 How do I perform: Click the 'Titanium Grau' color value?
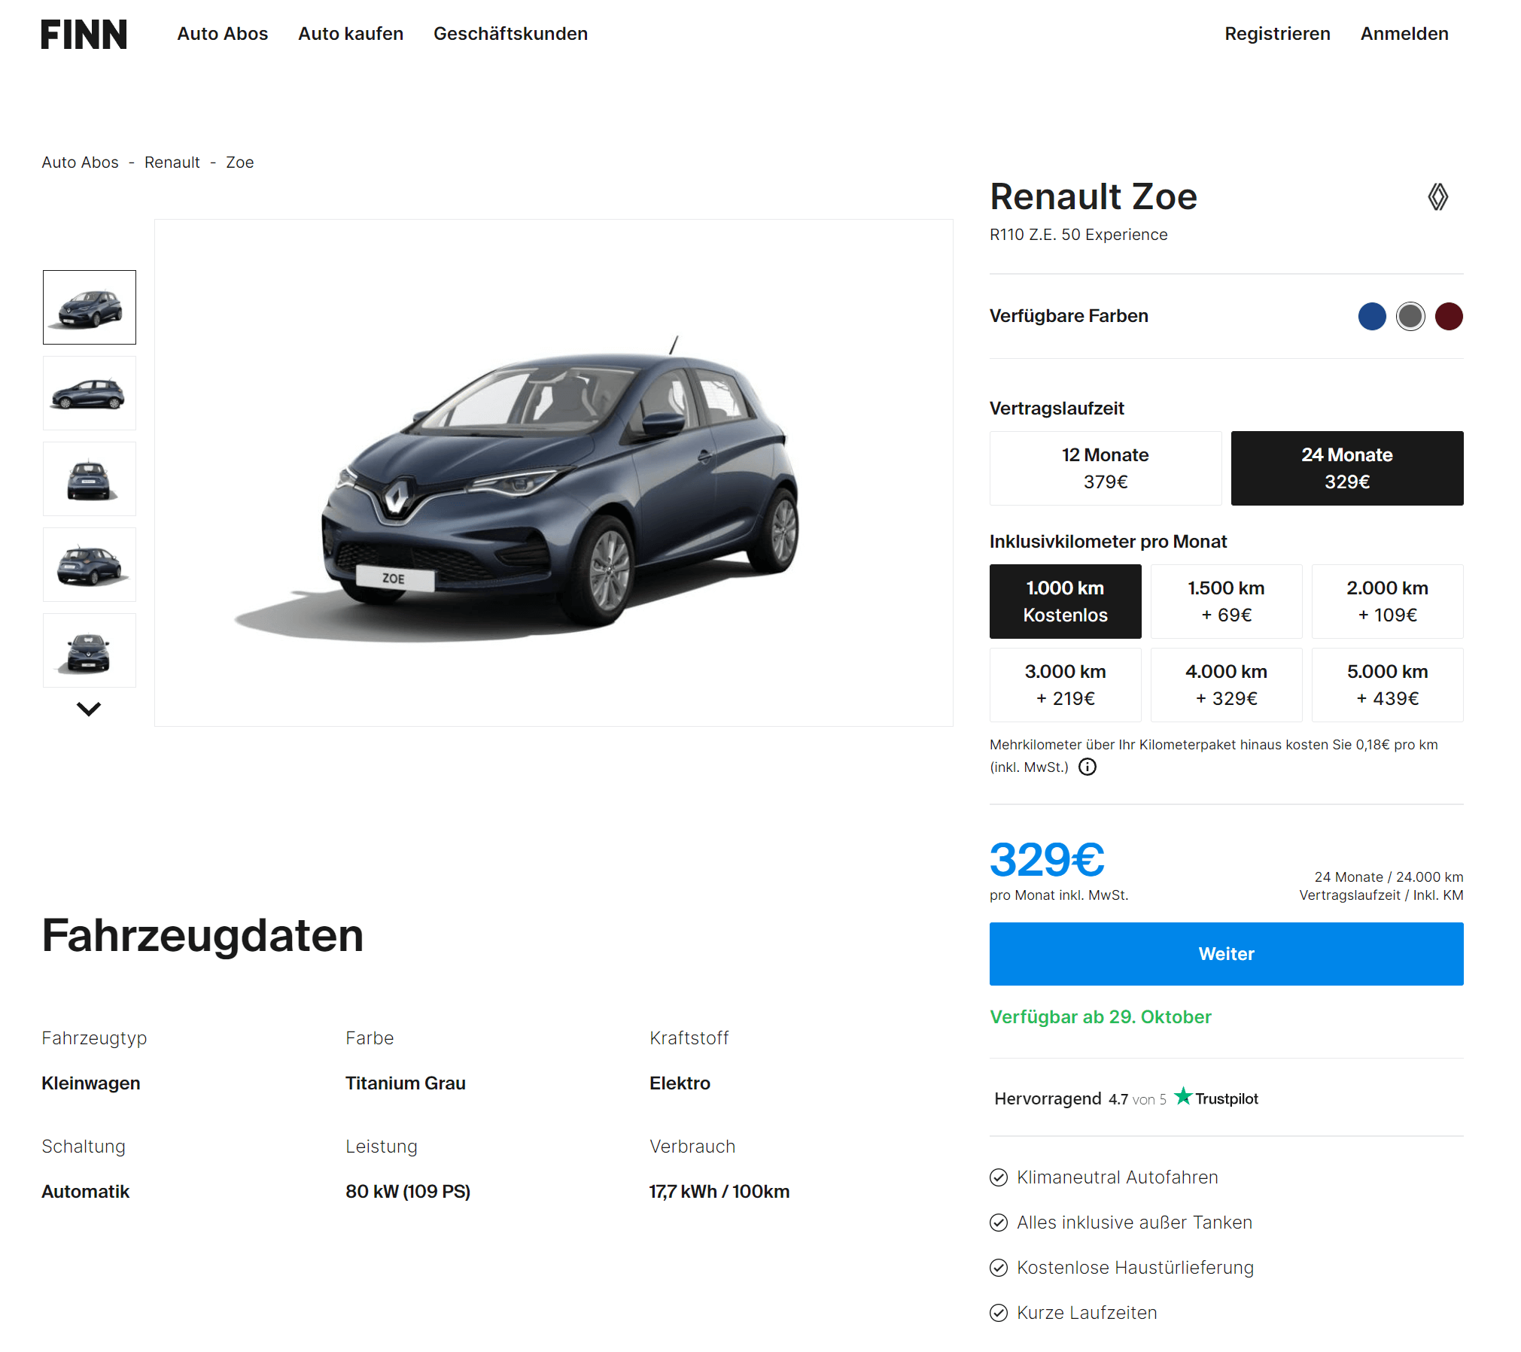click(405, 1083)
